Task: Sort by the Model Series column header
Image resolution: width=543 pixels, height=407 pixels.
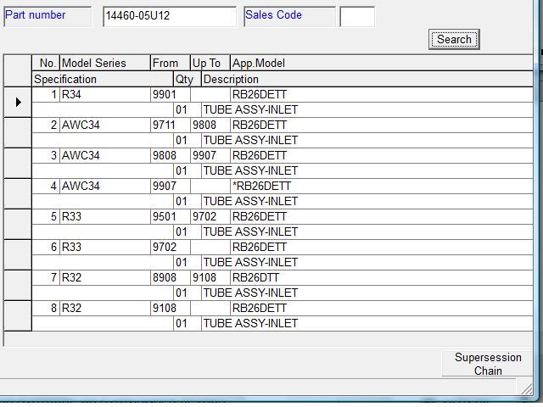Action: click(x=104, y=63)
